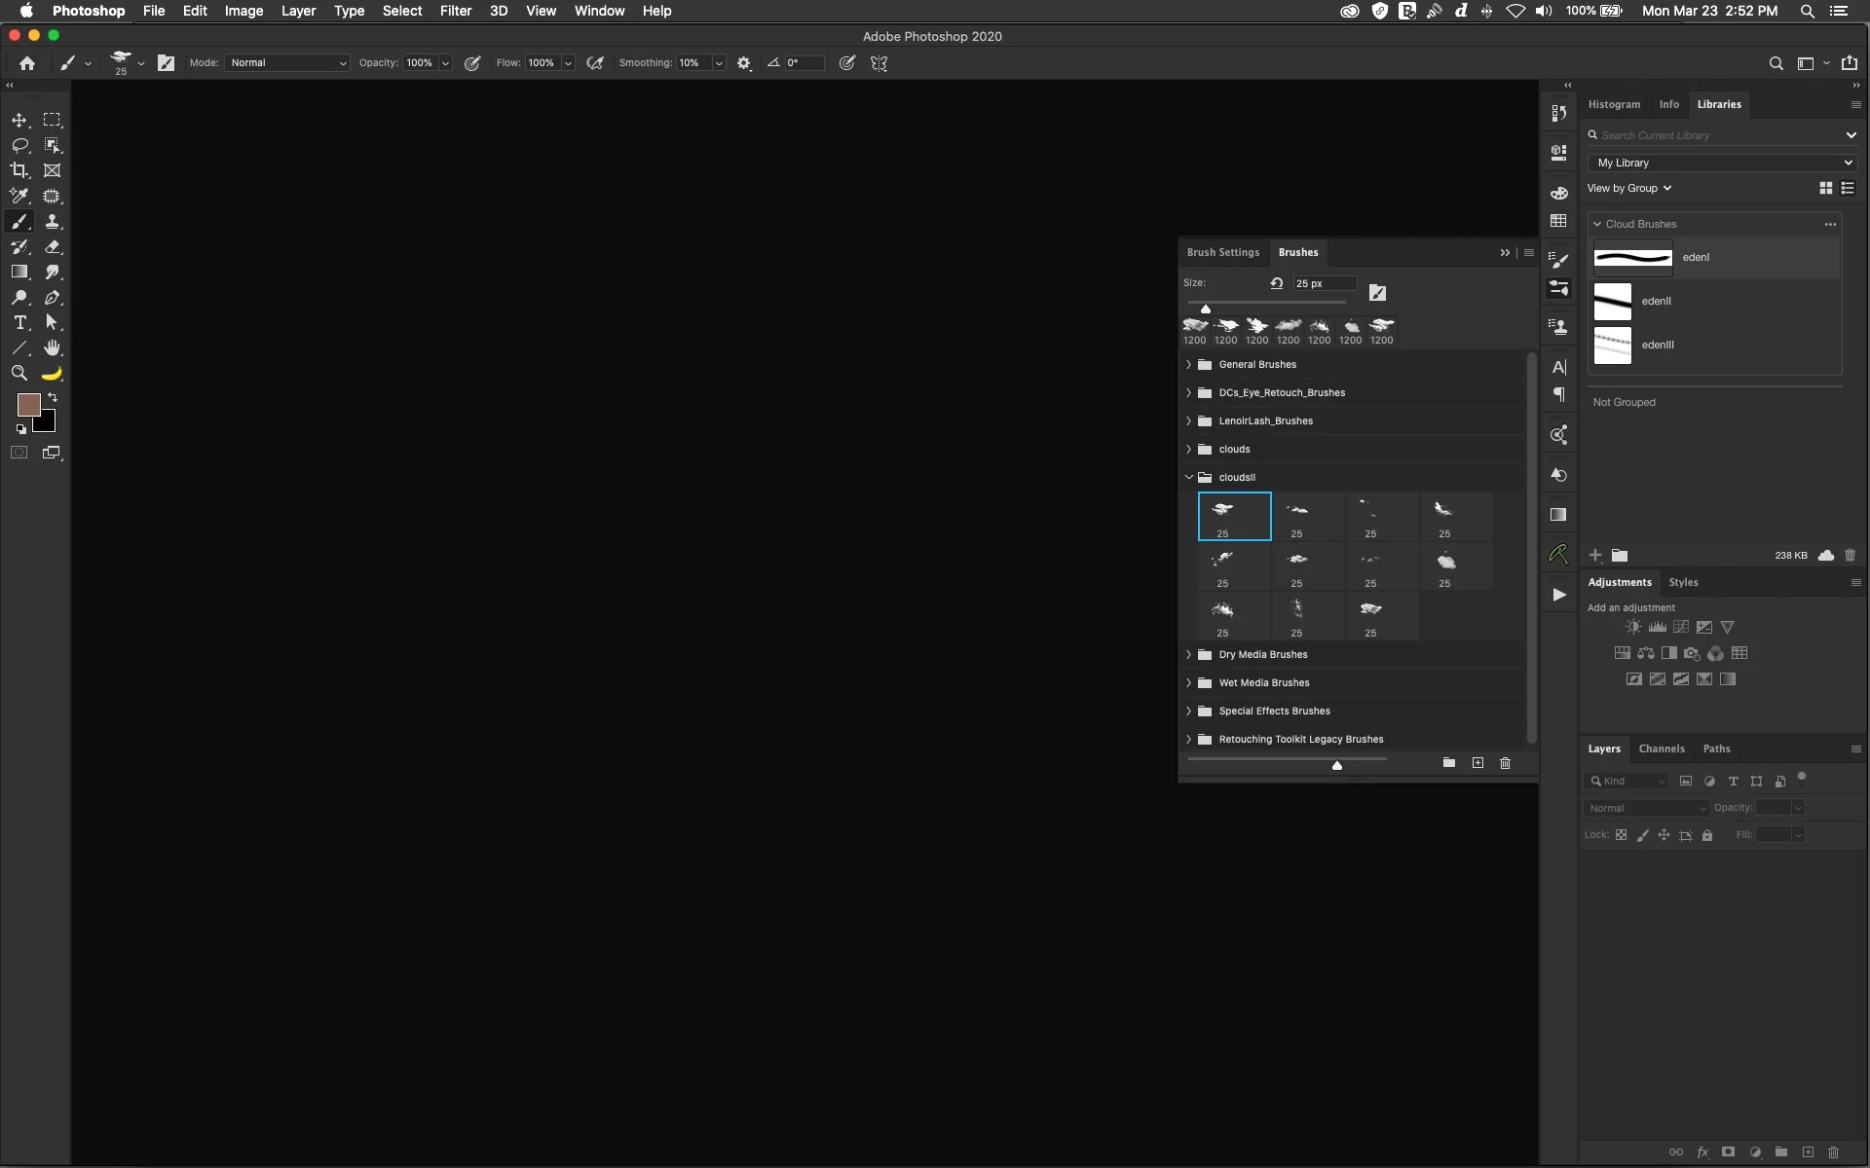
Task: Create new brush in Brushes panel
Action: click(1477, 763)
